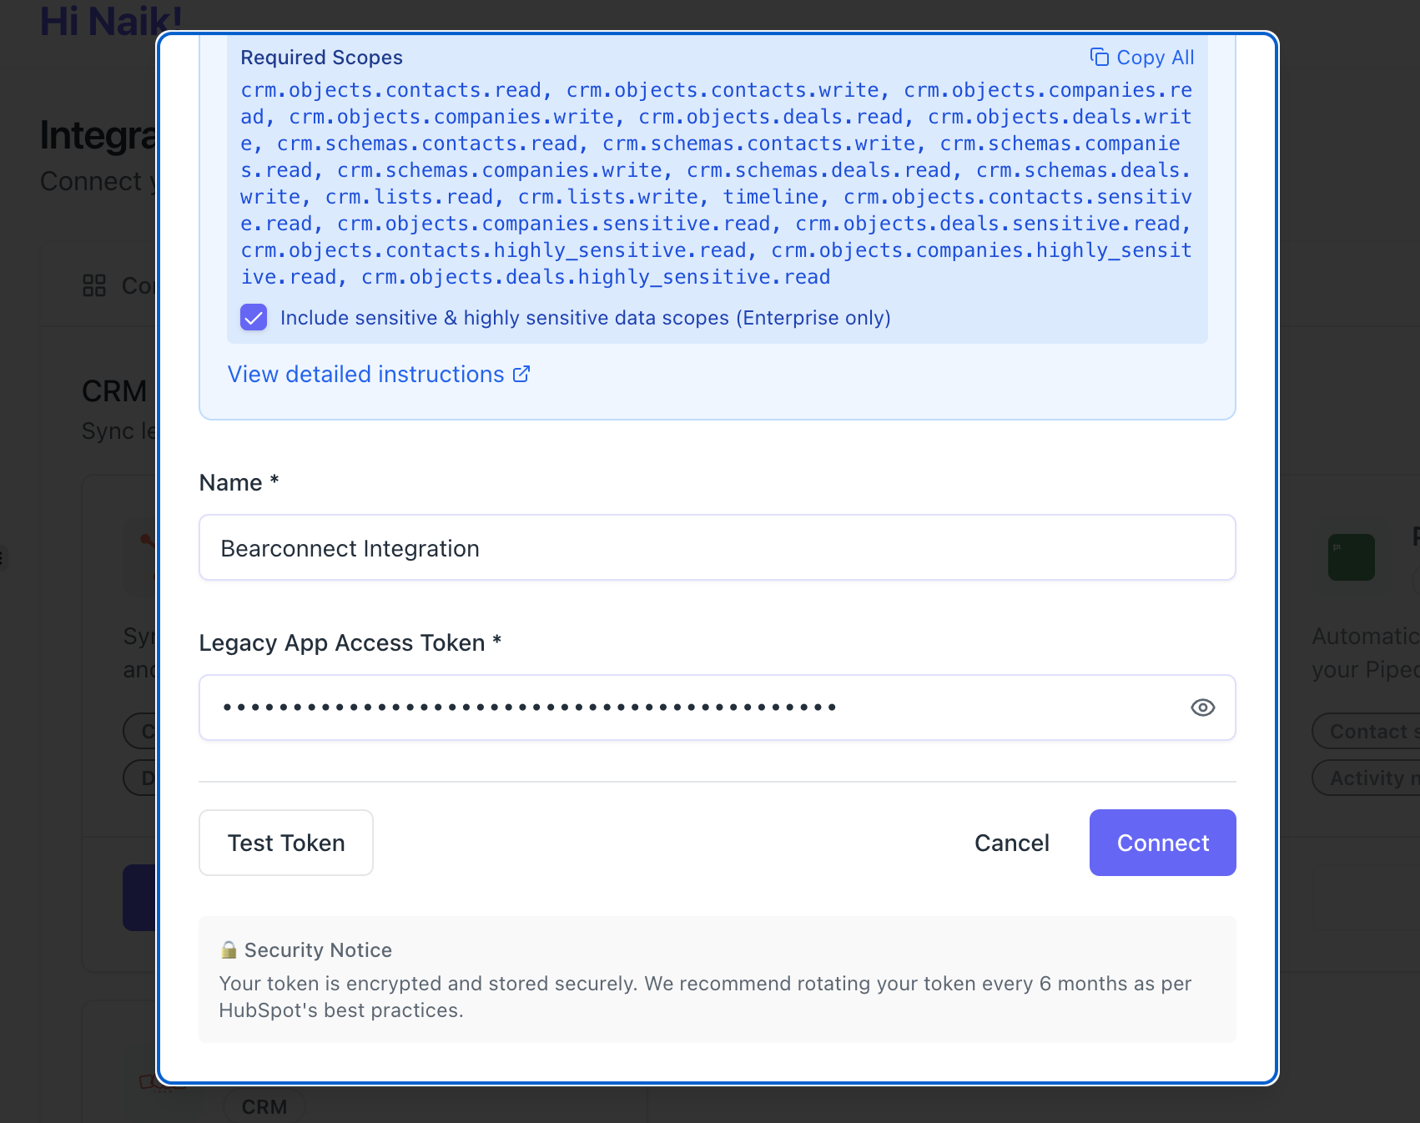Click the green app icon behind the dialog
The height and width of the screenshot is (1123, 1420).
1351,556
